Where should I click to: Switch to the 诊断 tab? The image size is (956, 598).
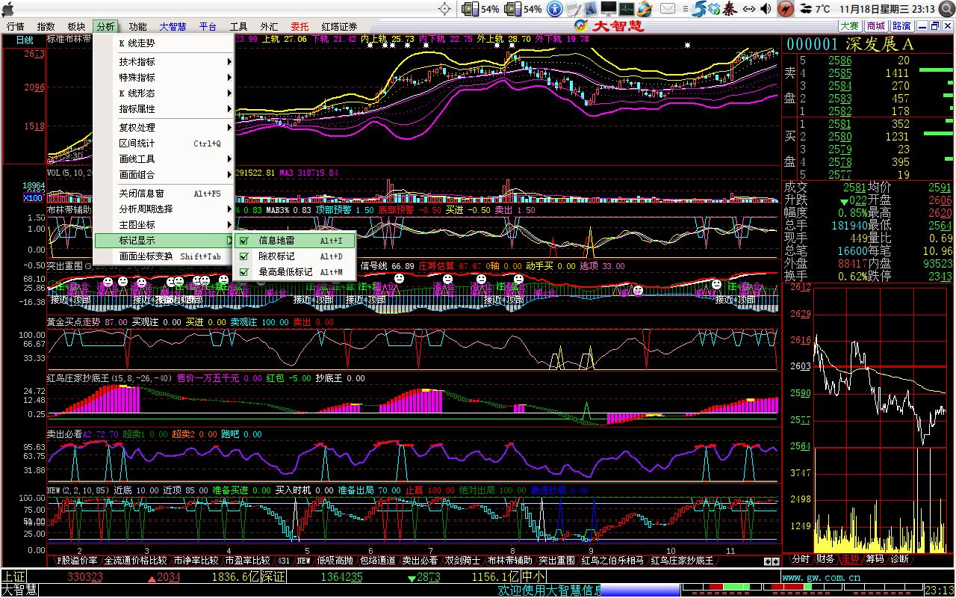click(899, 559)
